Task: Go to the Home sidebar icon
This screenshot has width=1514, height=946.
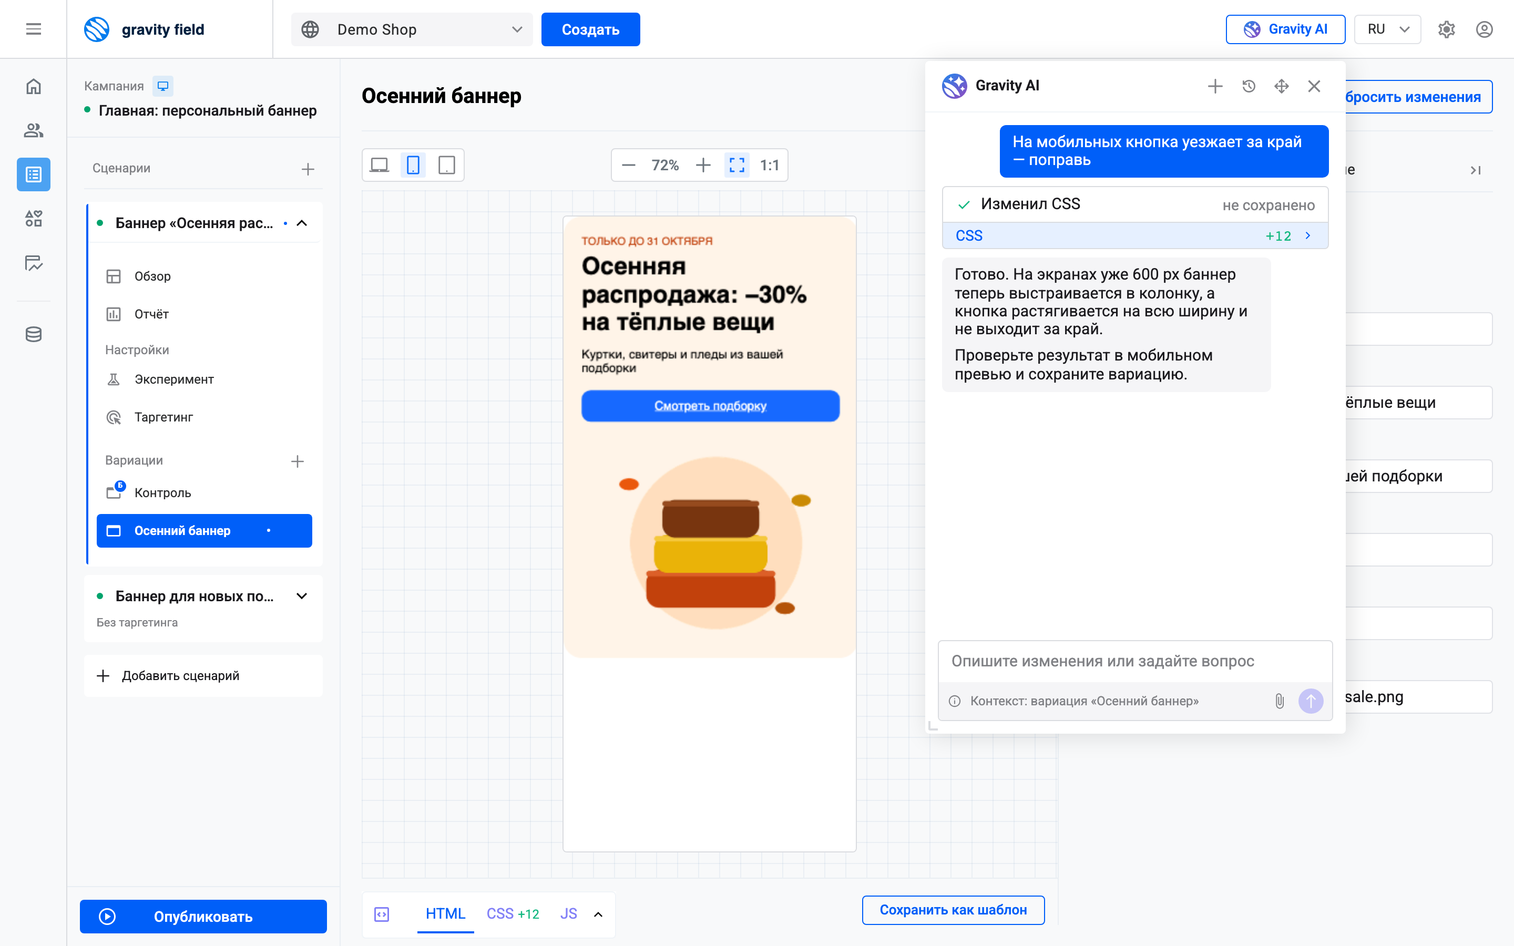Action: pyautogui.click(x=34, y=86)
